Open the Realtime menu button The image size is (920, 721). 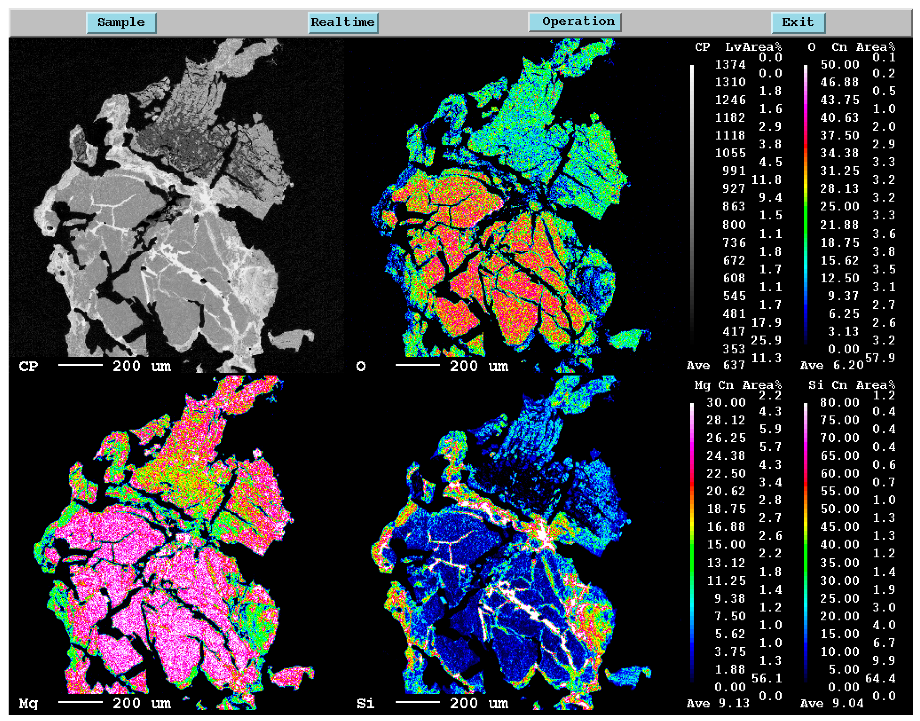point(343,22)
